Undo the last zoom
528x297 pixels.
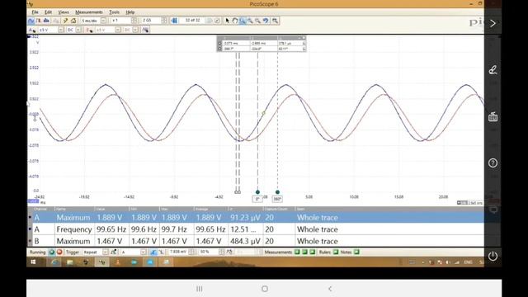coord(266,21)
